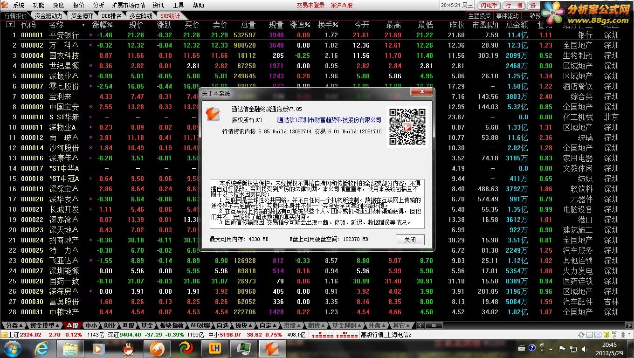
Task: Select the 基金 bottom tab
Action: click(x=147, y=325)
